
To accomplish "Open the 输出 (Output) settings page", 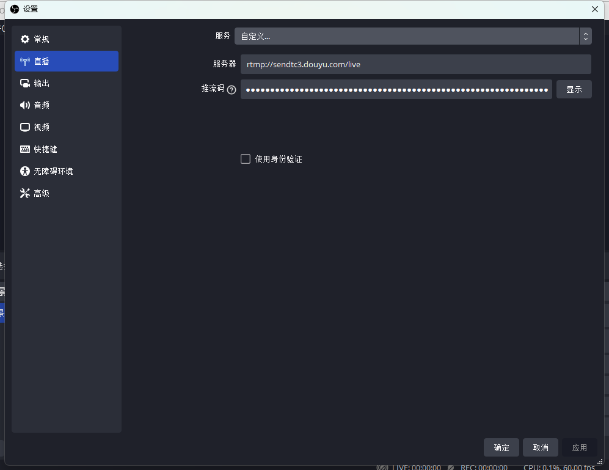I will tap(67, 83).
